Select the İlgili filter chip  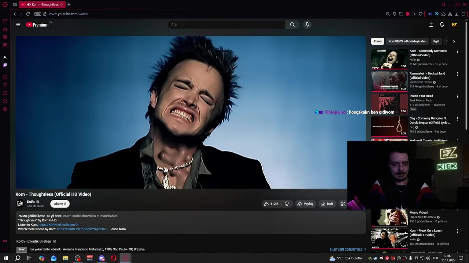click(436, 41)
